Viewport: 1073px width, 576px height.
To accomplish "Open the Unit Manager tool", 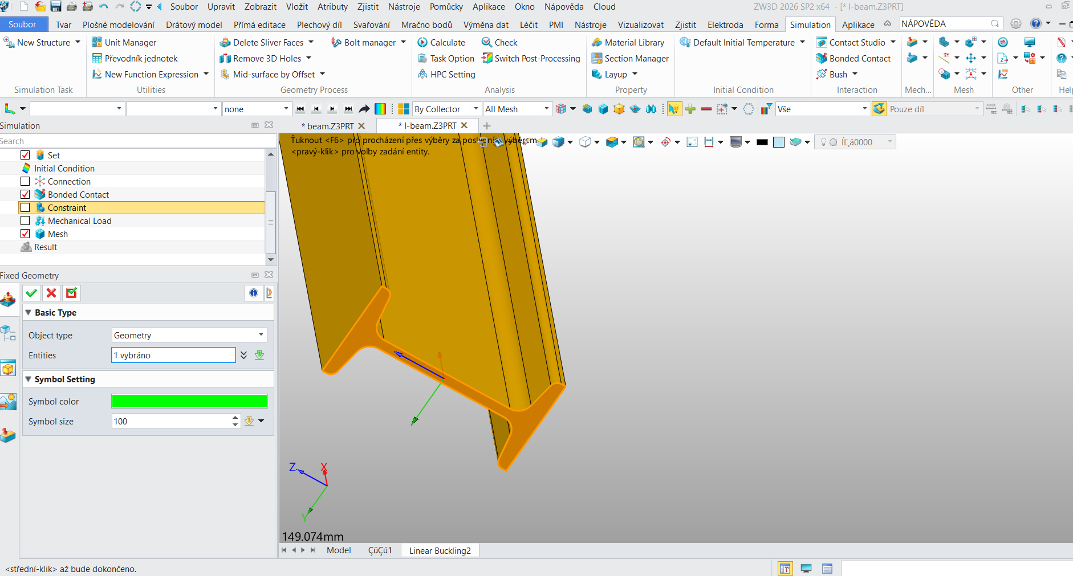I will tap(124, 42).
